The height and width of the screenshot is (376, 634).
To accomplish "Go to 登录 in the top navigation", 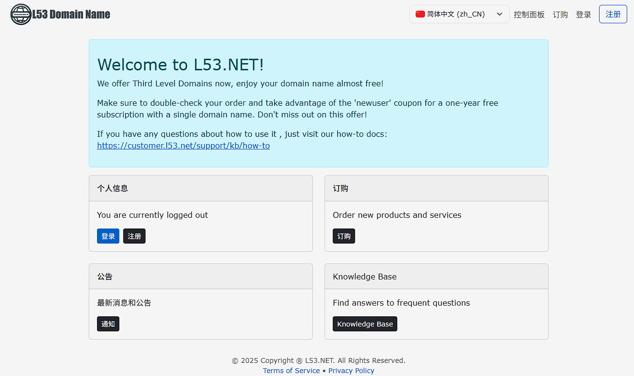I will [583, 15].
